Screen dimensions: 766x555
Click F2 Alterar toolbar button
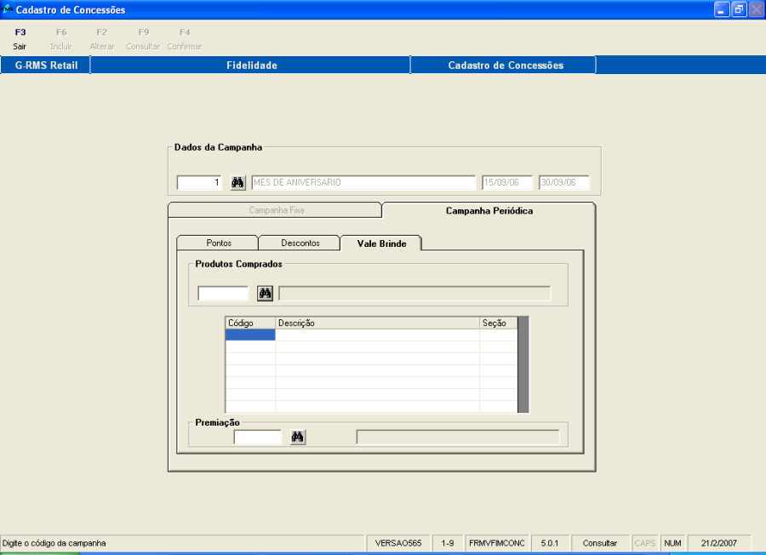tap(102, 39)
